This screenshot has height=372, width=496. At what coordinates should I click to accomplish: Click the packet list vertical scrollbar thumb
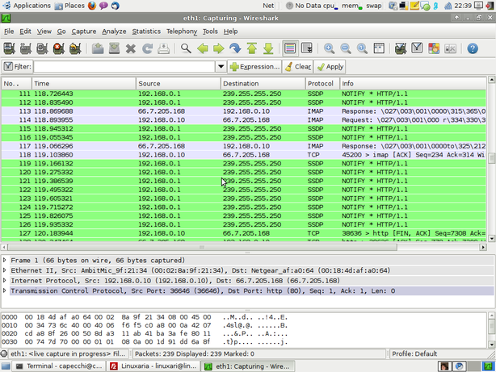coord(491,158)
